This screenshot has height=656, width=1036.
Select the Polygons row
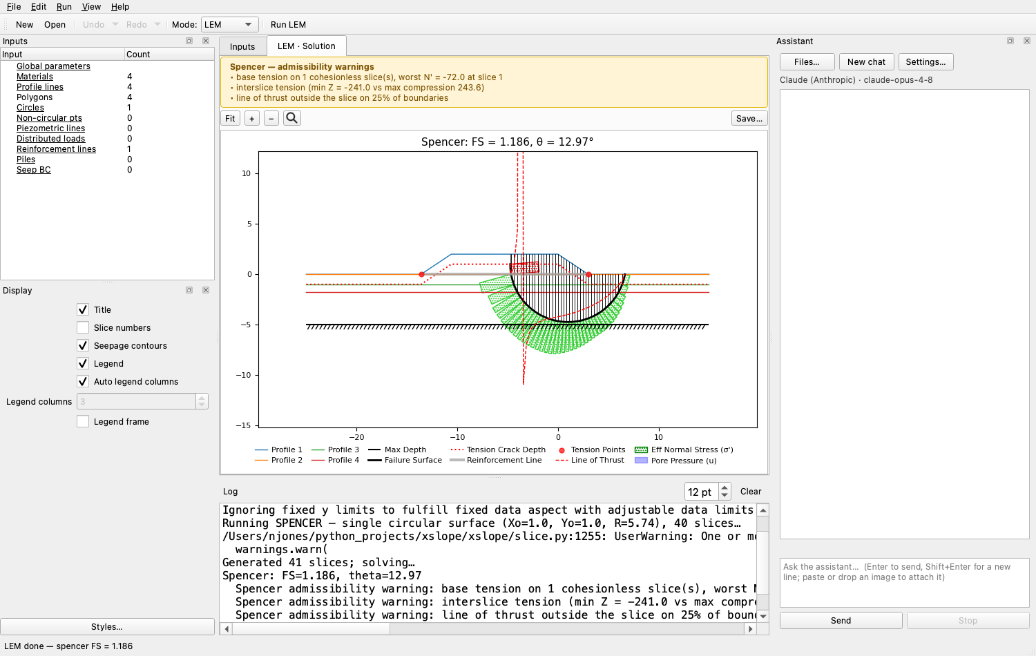tap(107, 97)
